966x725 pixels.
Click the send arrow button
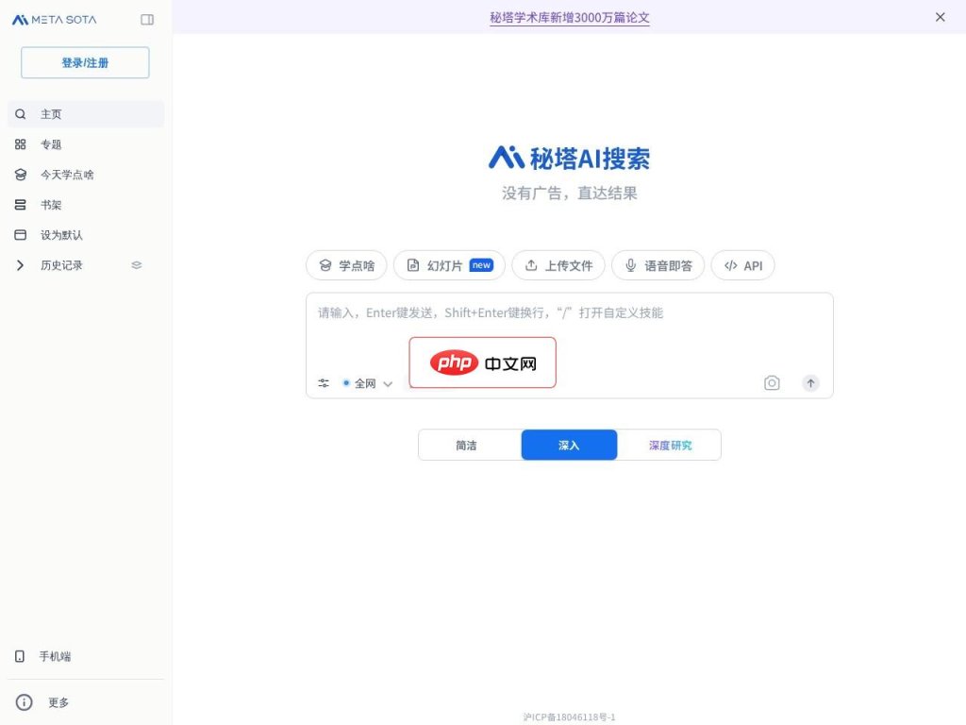(x=810, y=383)
